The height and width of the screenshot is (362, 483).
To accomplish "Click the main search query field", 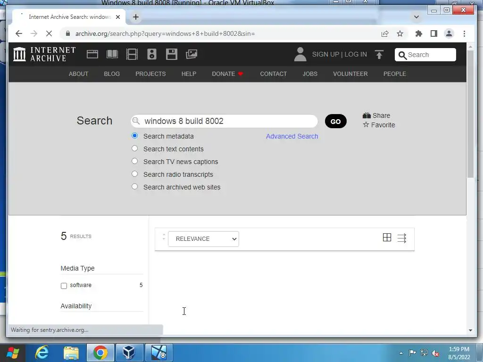I will tap(224, 121).
